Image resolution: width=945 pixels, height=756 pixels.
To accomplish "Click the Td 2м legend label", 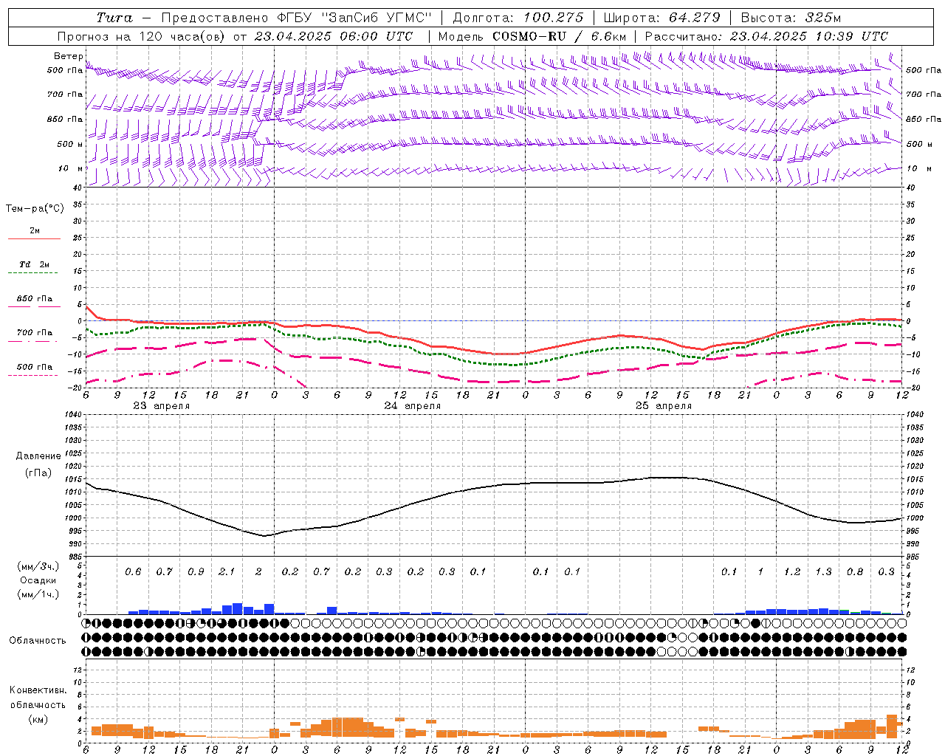I will coord(34,264).
